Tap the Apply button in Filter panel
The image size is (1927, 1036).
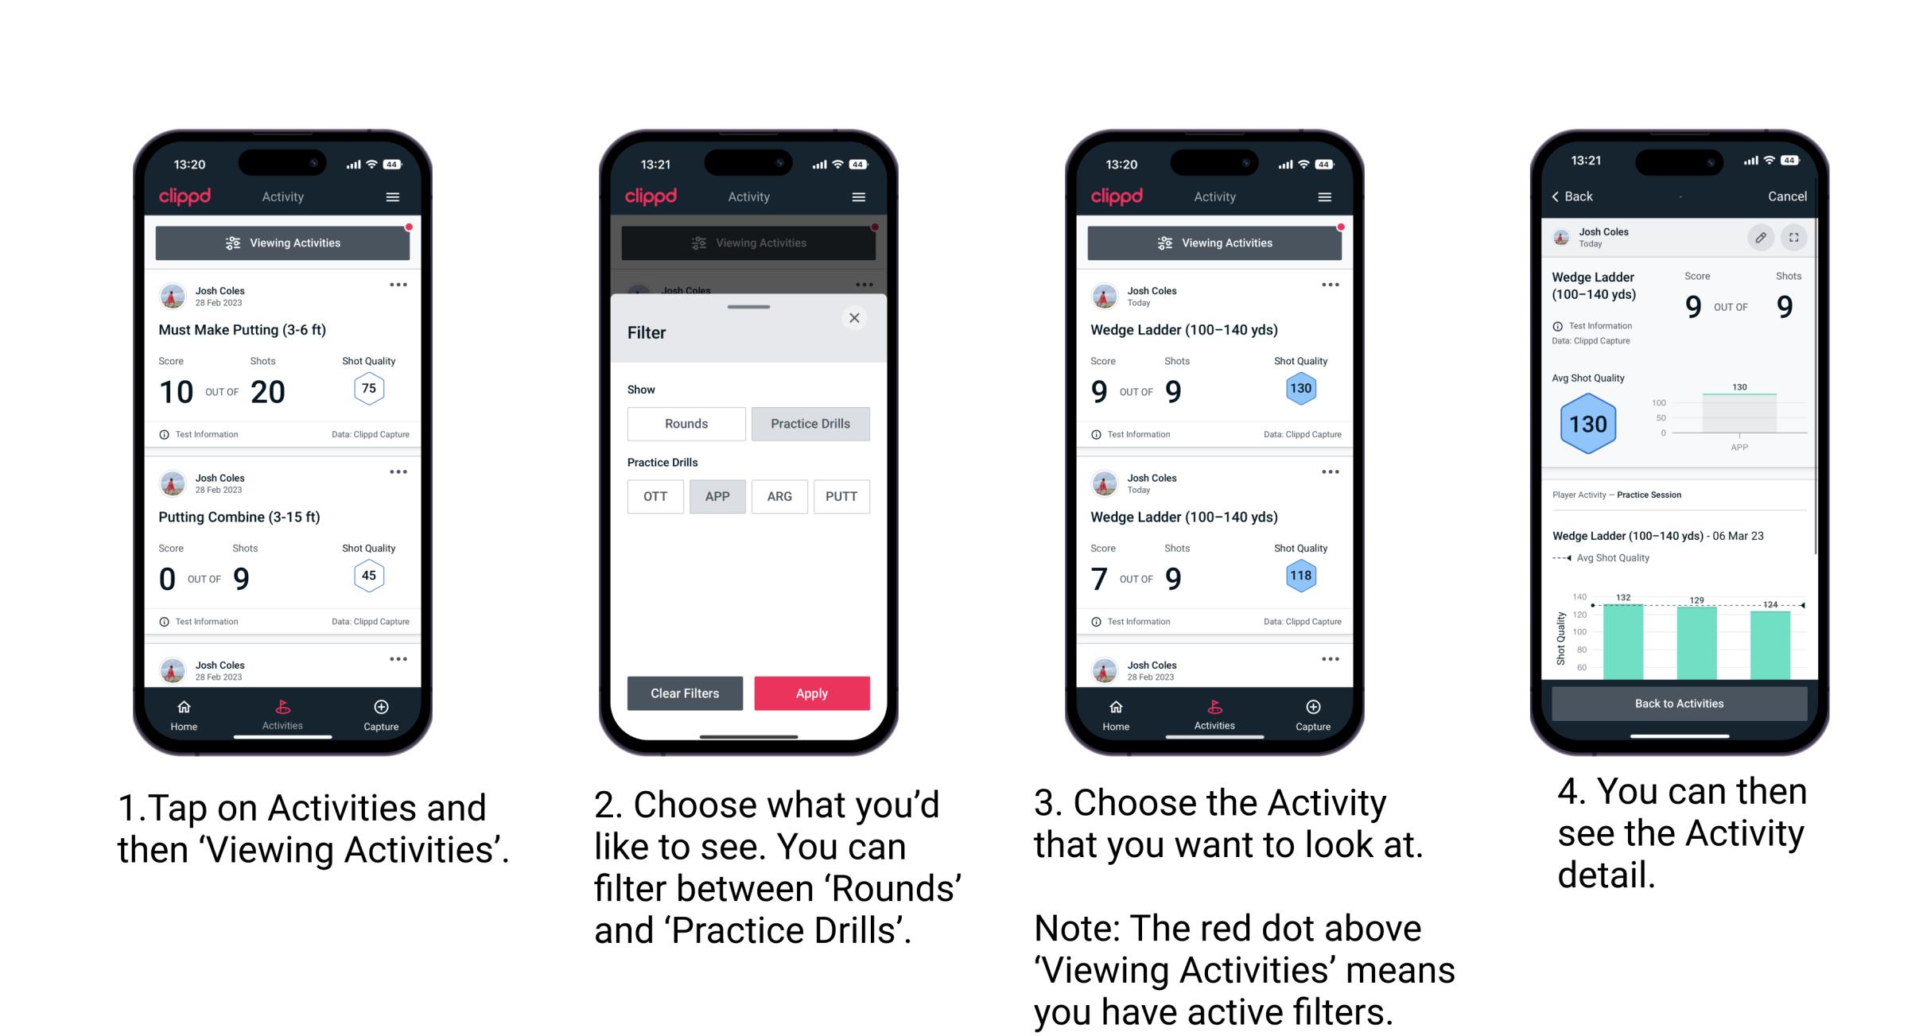point(810,692)
